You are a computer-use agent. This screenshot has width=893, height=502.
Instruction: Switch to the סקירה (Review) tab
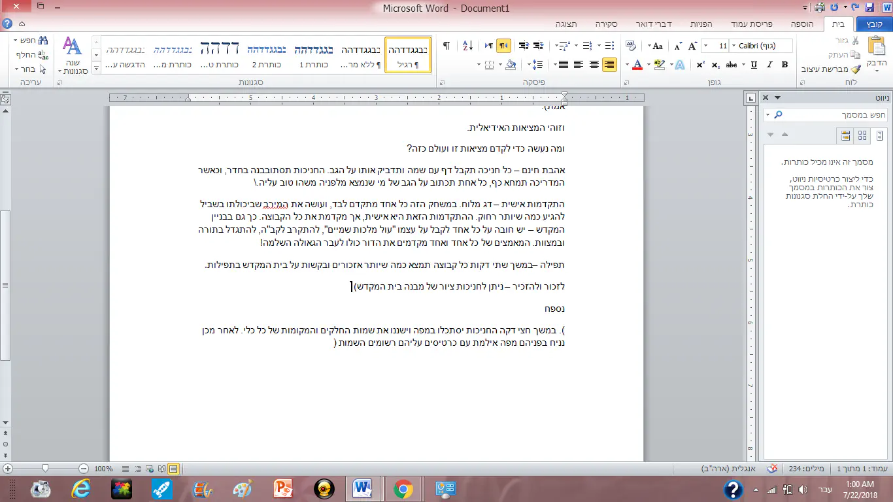(x=607, y=24)
